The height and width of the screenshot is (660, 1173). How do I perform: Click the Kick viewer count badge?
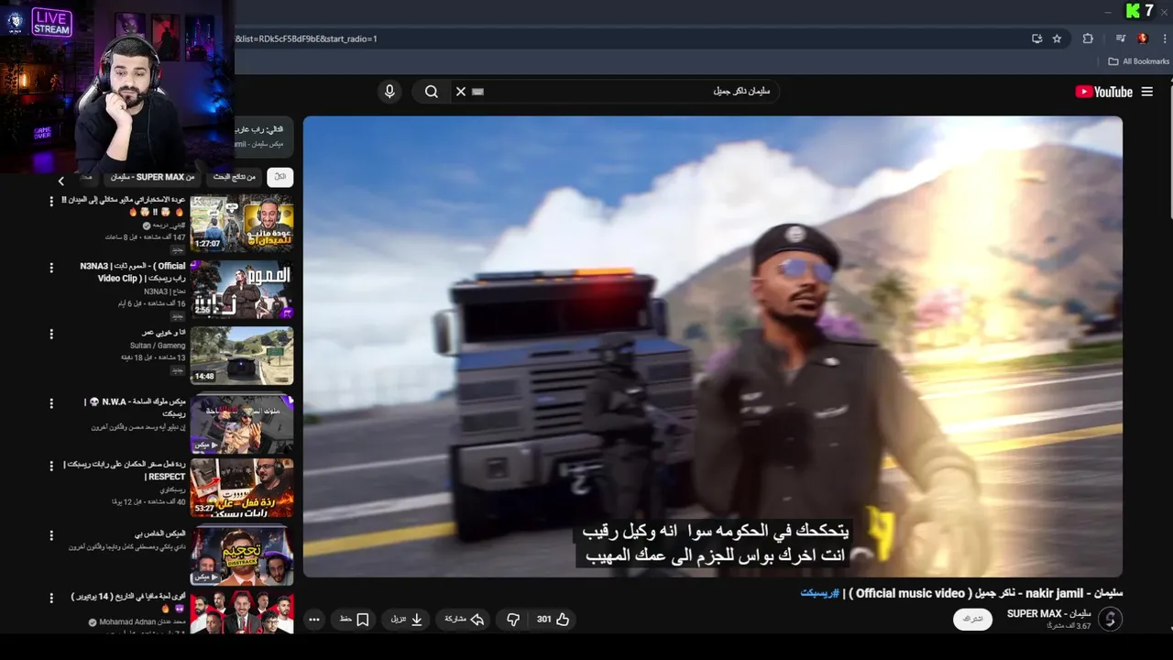(1141, 11)
